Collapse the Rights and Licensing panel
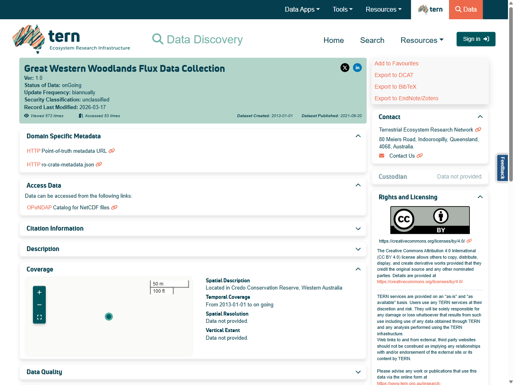The height and width of the screenshot is (385, 514). click(480, 197)
